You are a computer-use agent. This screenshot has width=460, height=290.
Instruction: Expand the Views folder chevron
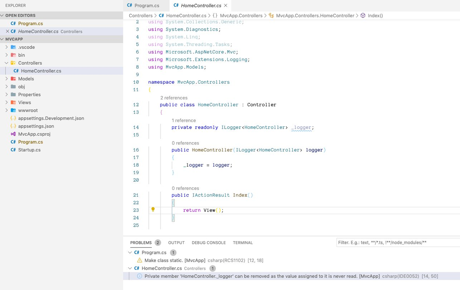pos(7,103)
